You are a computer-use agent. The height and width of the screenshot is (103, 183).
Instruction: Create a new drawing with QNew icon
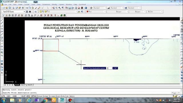click(x=3, y=8)
